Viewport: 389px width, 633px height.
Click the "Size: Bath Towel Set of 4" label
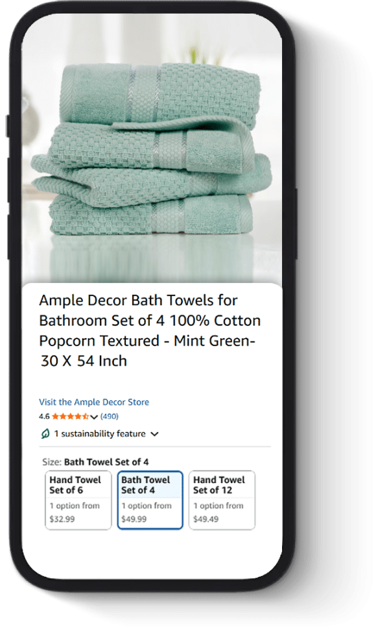point(95,462)
